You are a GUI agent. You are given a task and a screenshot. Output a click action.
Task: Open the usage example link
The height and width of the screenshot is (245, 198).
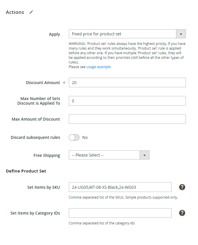pos(99,67)
